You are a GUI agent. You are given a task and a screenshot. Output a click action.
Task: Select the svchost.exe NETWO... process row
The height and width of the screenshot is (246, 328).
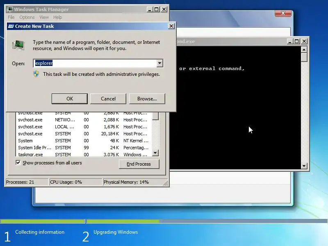coord(84,120)
